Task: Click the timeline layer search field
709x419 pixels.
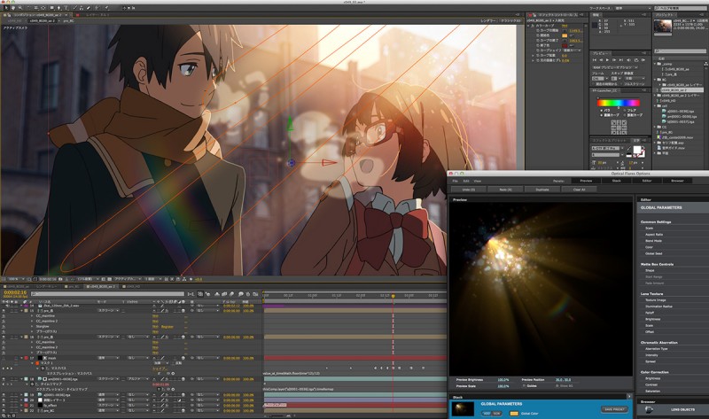Action: (108, 294)
